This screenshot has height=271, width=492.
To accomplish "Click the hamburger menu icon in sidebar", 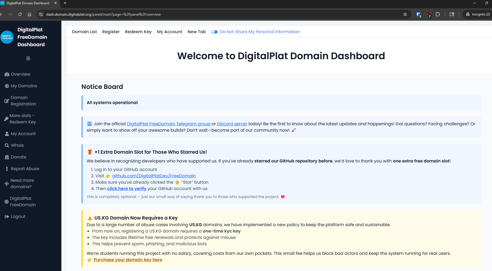I will pos(28,58).
